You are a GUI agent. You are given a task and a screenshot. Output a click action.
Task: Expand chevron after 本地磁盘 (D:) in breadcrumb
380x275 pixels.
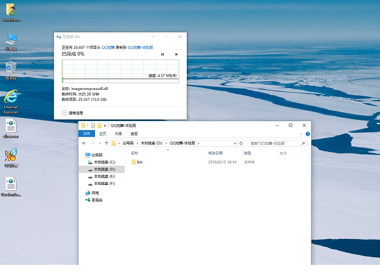[x=166, y=143]
